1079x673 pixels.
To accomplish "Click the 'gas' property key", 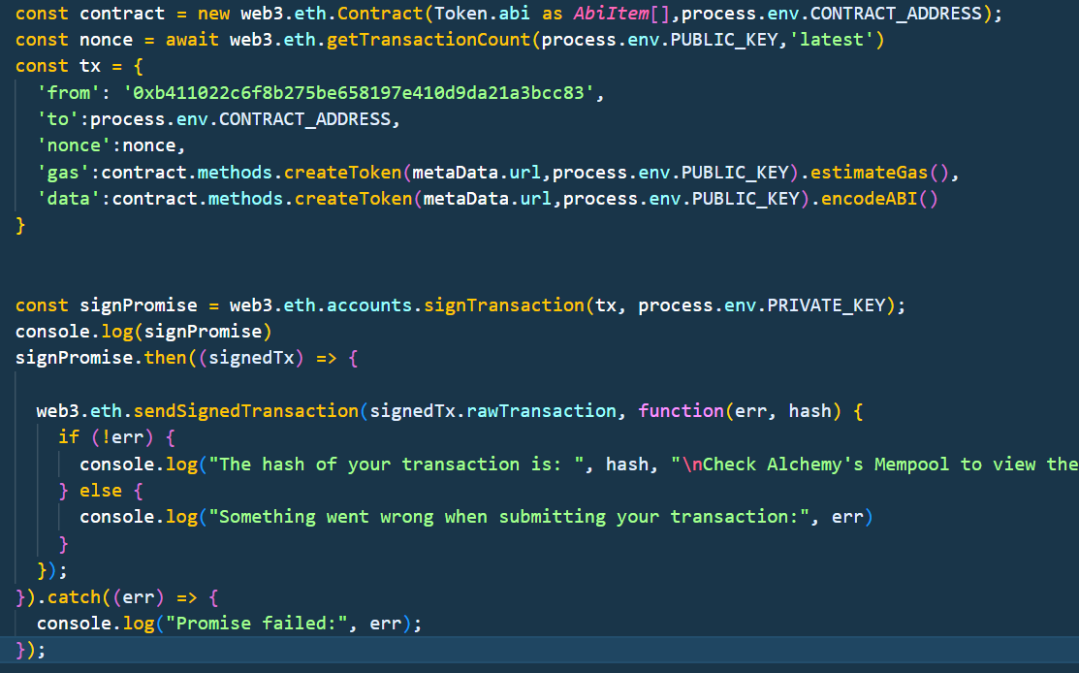I will click(x=63, y=172).
